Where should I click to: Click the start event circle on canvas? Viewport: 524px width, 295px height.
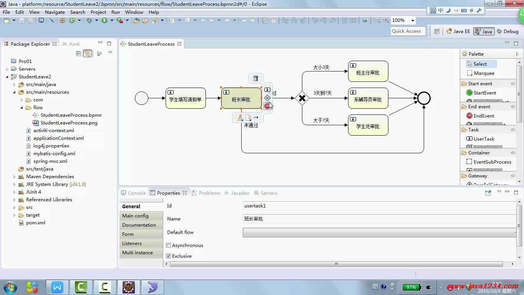[x=142, y=98]
